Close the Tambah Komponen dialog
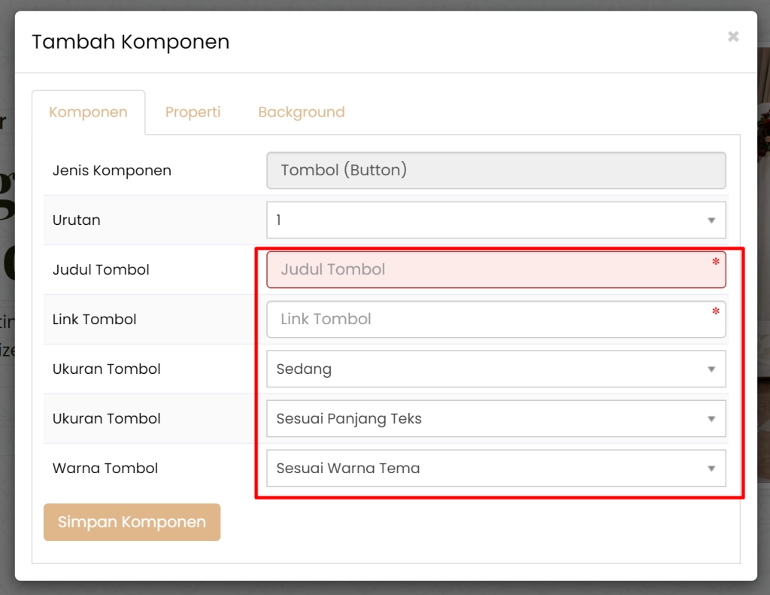 tap(733, 36)
